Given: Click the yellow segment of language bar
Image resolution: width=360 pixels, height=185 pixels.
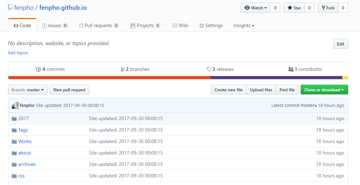Looking at the screenshot, I should 345,78.
